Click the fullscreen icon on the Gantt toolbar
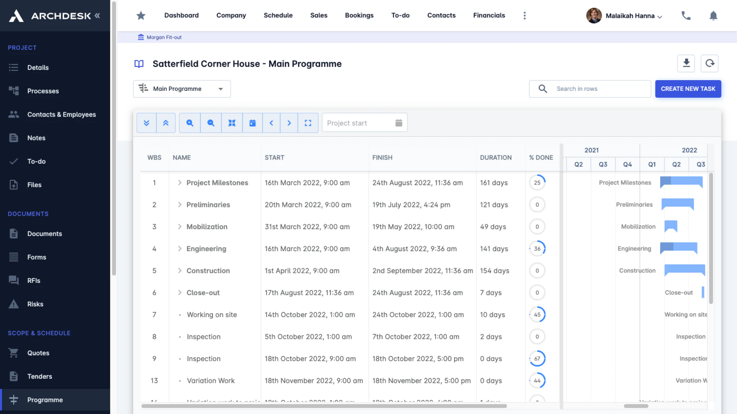This screenshot has height=414, width=737. coord(308,123)
